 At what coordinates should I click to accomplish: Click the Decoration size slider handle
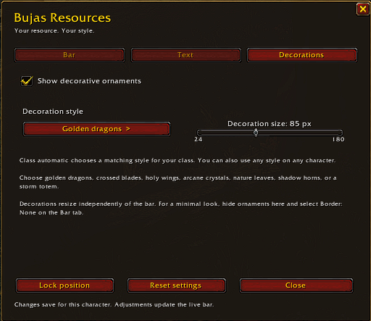click(x=256, y=133)
